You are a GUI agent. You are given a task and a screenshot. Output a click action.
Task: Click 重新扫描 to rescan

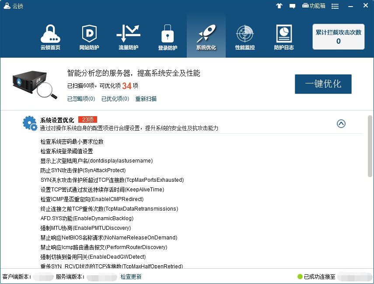pos(146,99)
